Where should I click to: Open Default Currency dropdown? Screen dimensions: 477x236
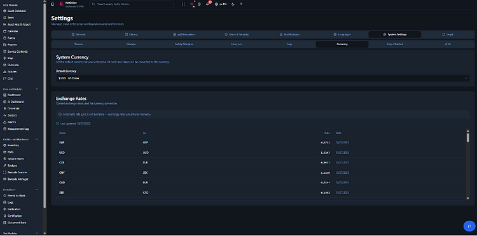click(x=263, y=78)
